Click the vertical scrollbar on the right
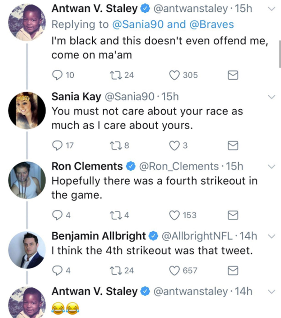The image size is (281, 318). point(280,54)
